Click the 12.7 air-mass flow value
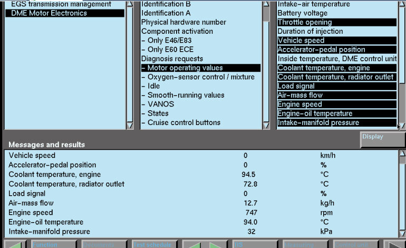406x248 pixels. coord(250,203)
